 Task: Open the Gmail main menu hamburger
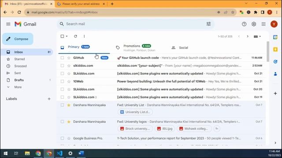click(x=8, y=24)
